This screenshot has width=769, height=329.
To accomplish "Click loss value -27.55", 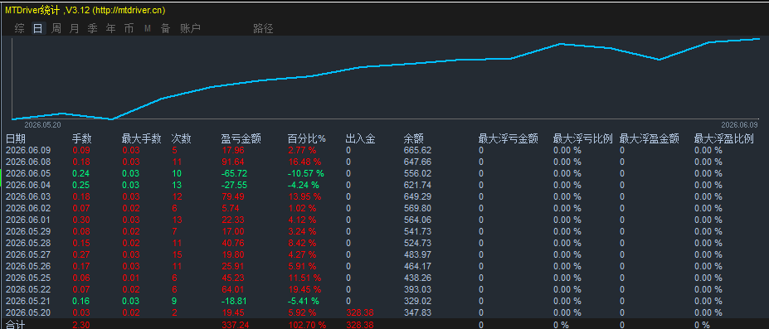I will [x=234, y=185].
